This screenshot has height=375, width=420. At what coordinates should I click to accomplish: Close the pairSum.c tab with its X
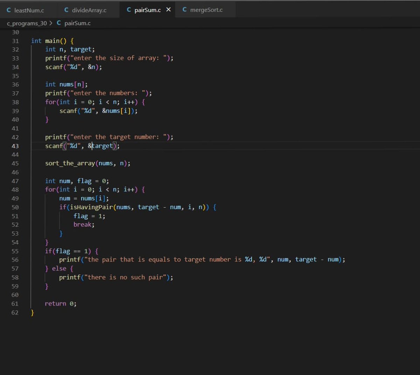[168, 10]
